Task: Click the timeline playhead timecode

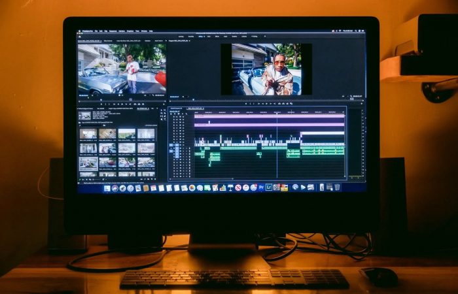Action: pos(175,111)
